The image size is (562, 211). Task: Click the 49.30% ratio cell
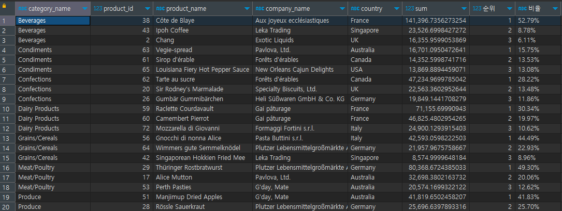point(538,168)
